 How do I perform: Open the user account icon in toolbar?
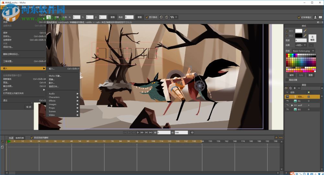click(315, 17)
